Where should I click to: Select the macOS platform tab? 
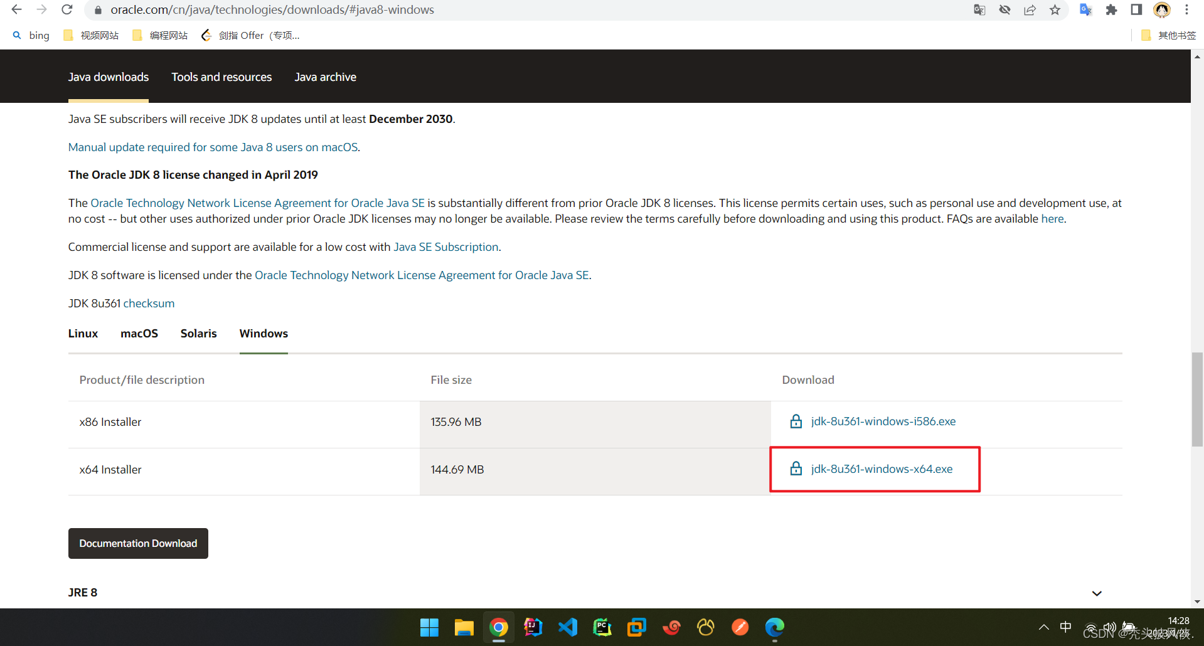pyautogui.click(x=139, y=333)
